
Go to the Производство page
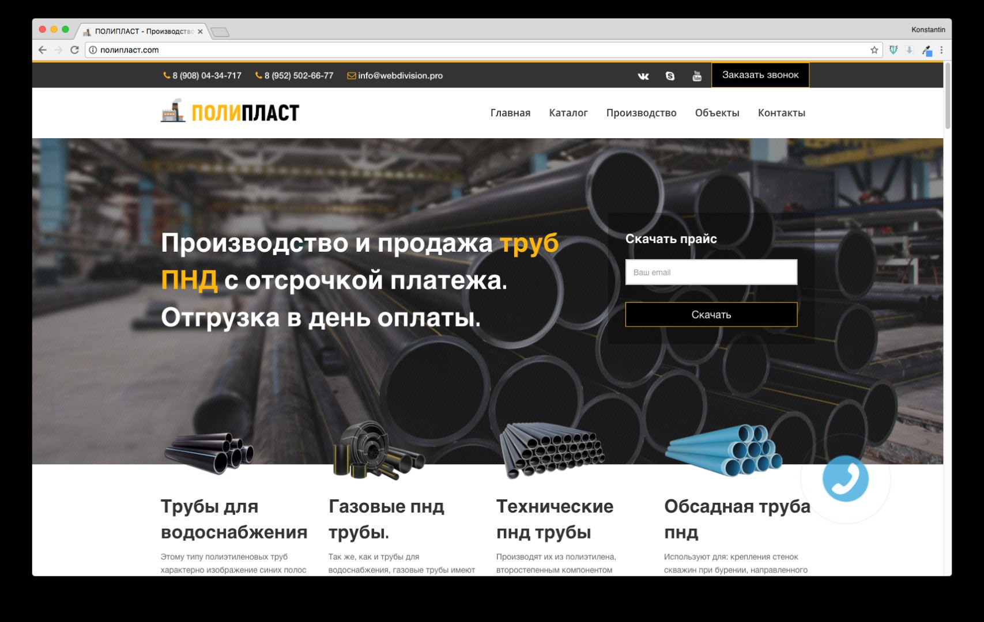[x=641, y=113]
